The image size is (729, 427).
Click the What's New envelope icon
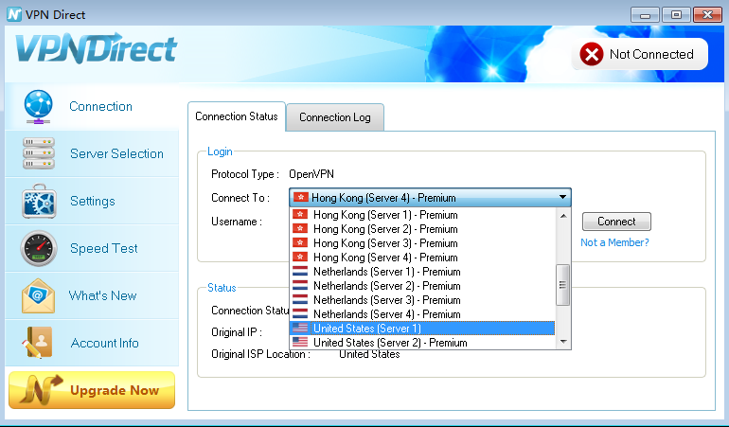tap(38, 295)
